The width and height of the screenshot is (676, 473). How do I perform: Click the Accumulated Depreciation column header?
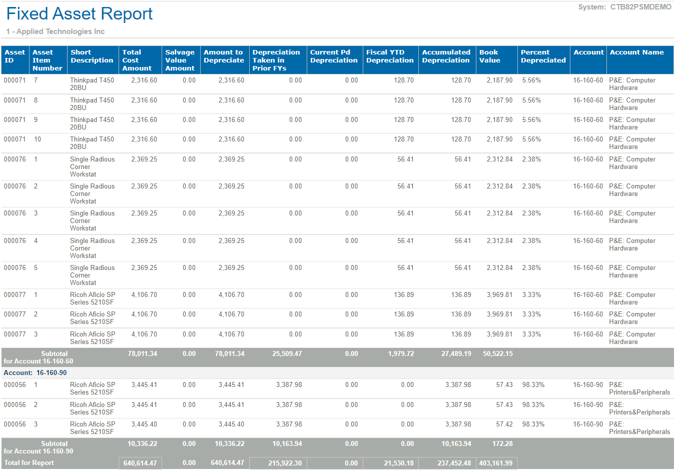[446, 56]
